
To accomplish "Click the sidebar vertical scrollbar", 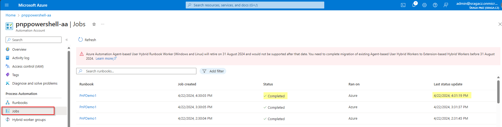I will coord(69,89).
